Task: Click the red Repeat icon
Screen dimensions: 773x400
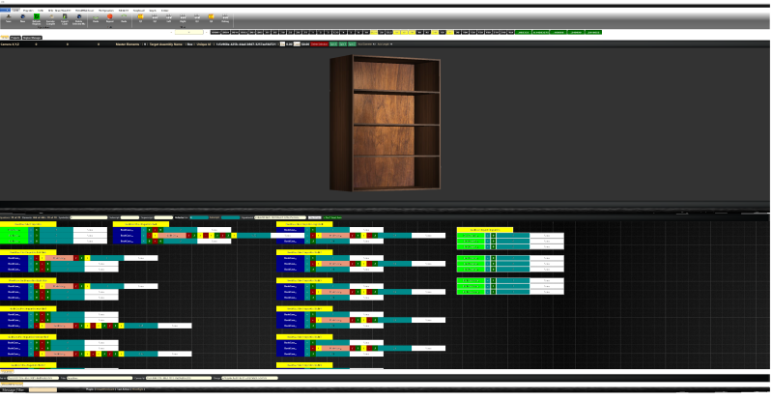Action: click(x=109, y=17)
